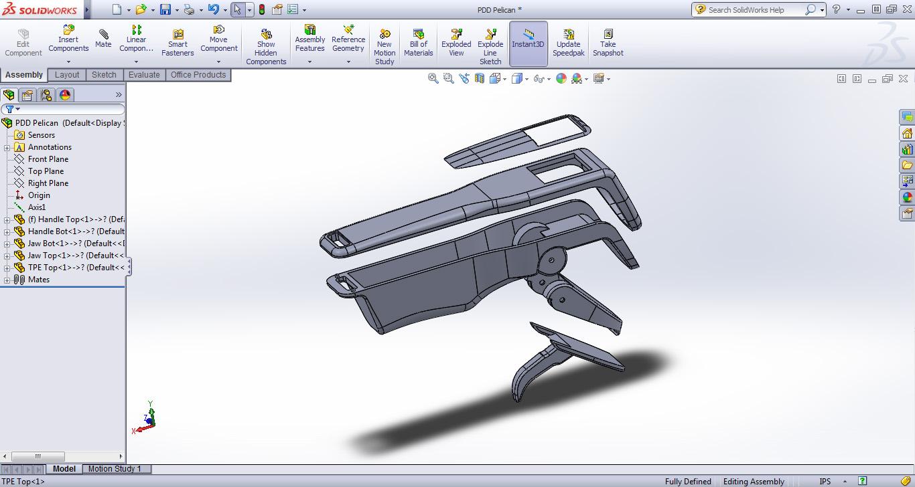Screen dimensions: 915x487
Task: Click the Mate tool icon
Action: coord(103,38)
